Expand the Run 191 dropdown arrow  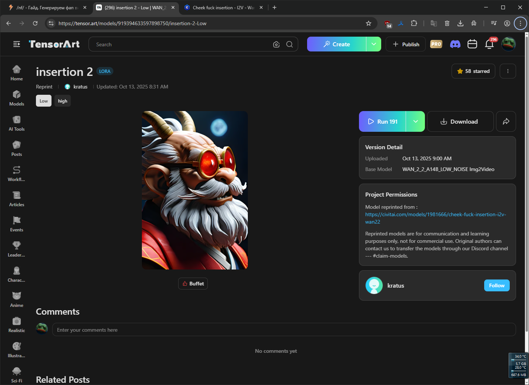tap(416, 121)
